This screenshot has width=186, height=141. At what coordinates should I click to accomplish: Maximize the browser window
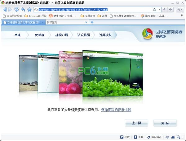[177, 2]
